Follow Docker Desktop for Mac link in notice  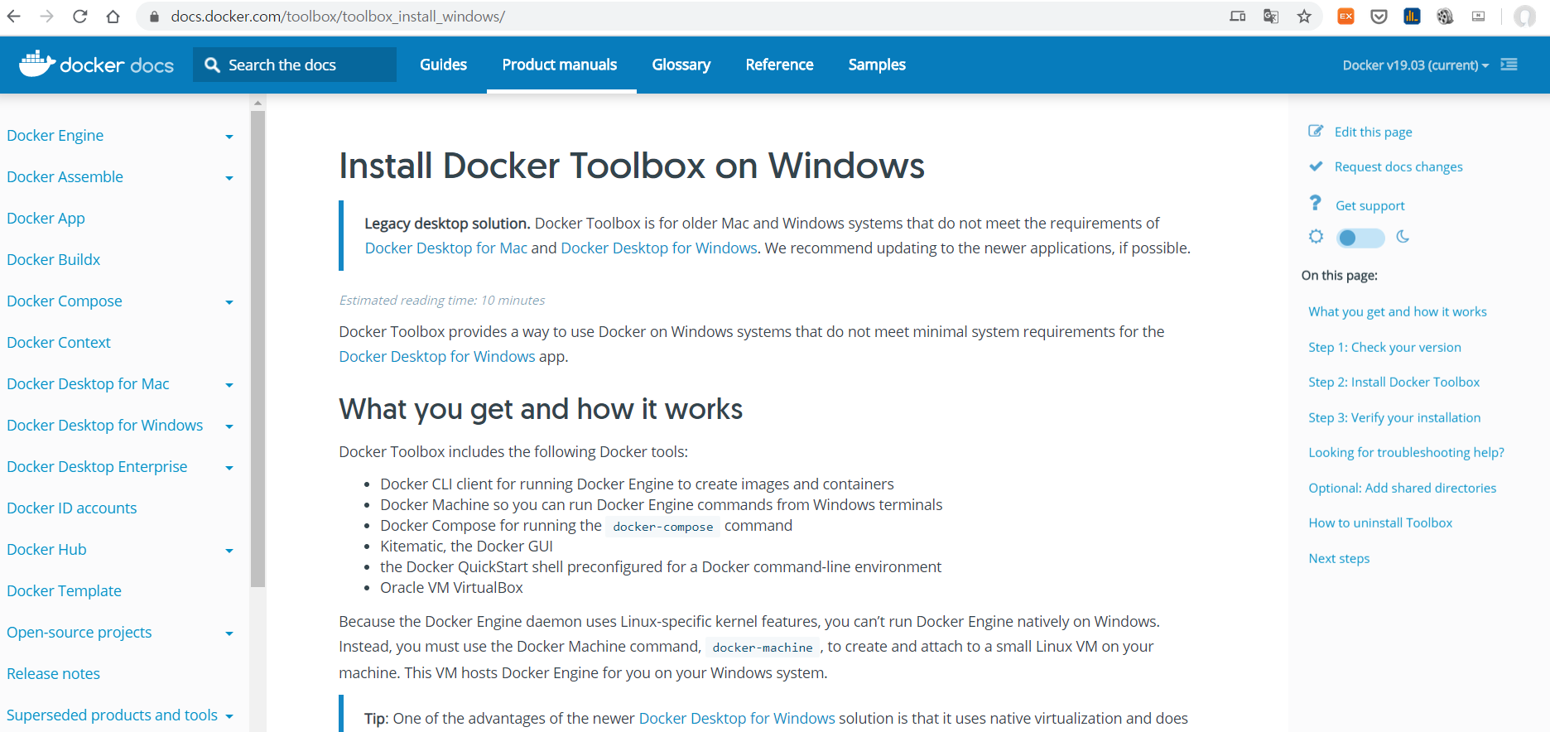(445, 248)
